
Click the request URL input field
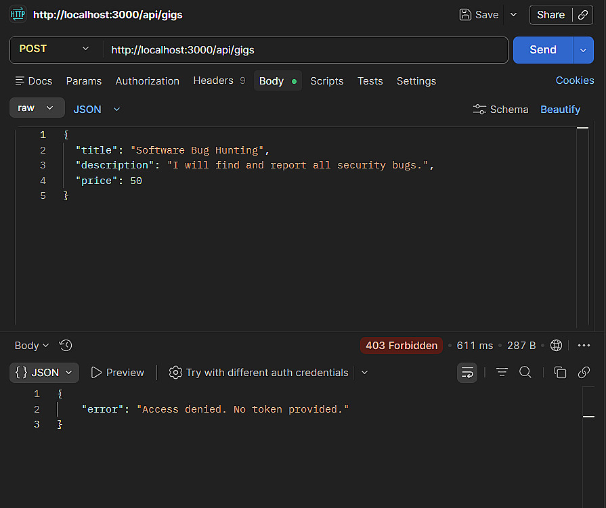(305, 49)
